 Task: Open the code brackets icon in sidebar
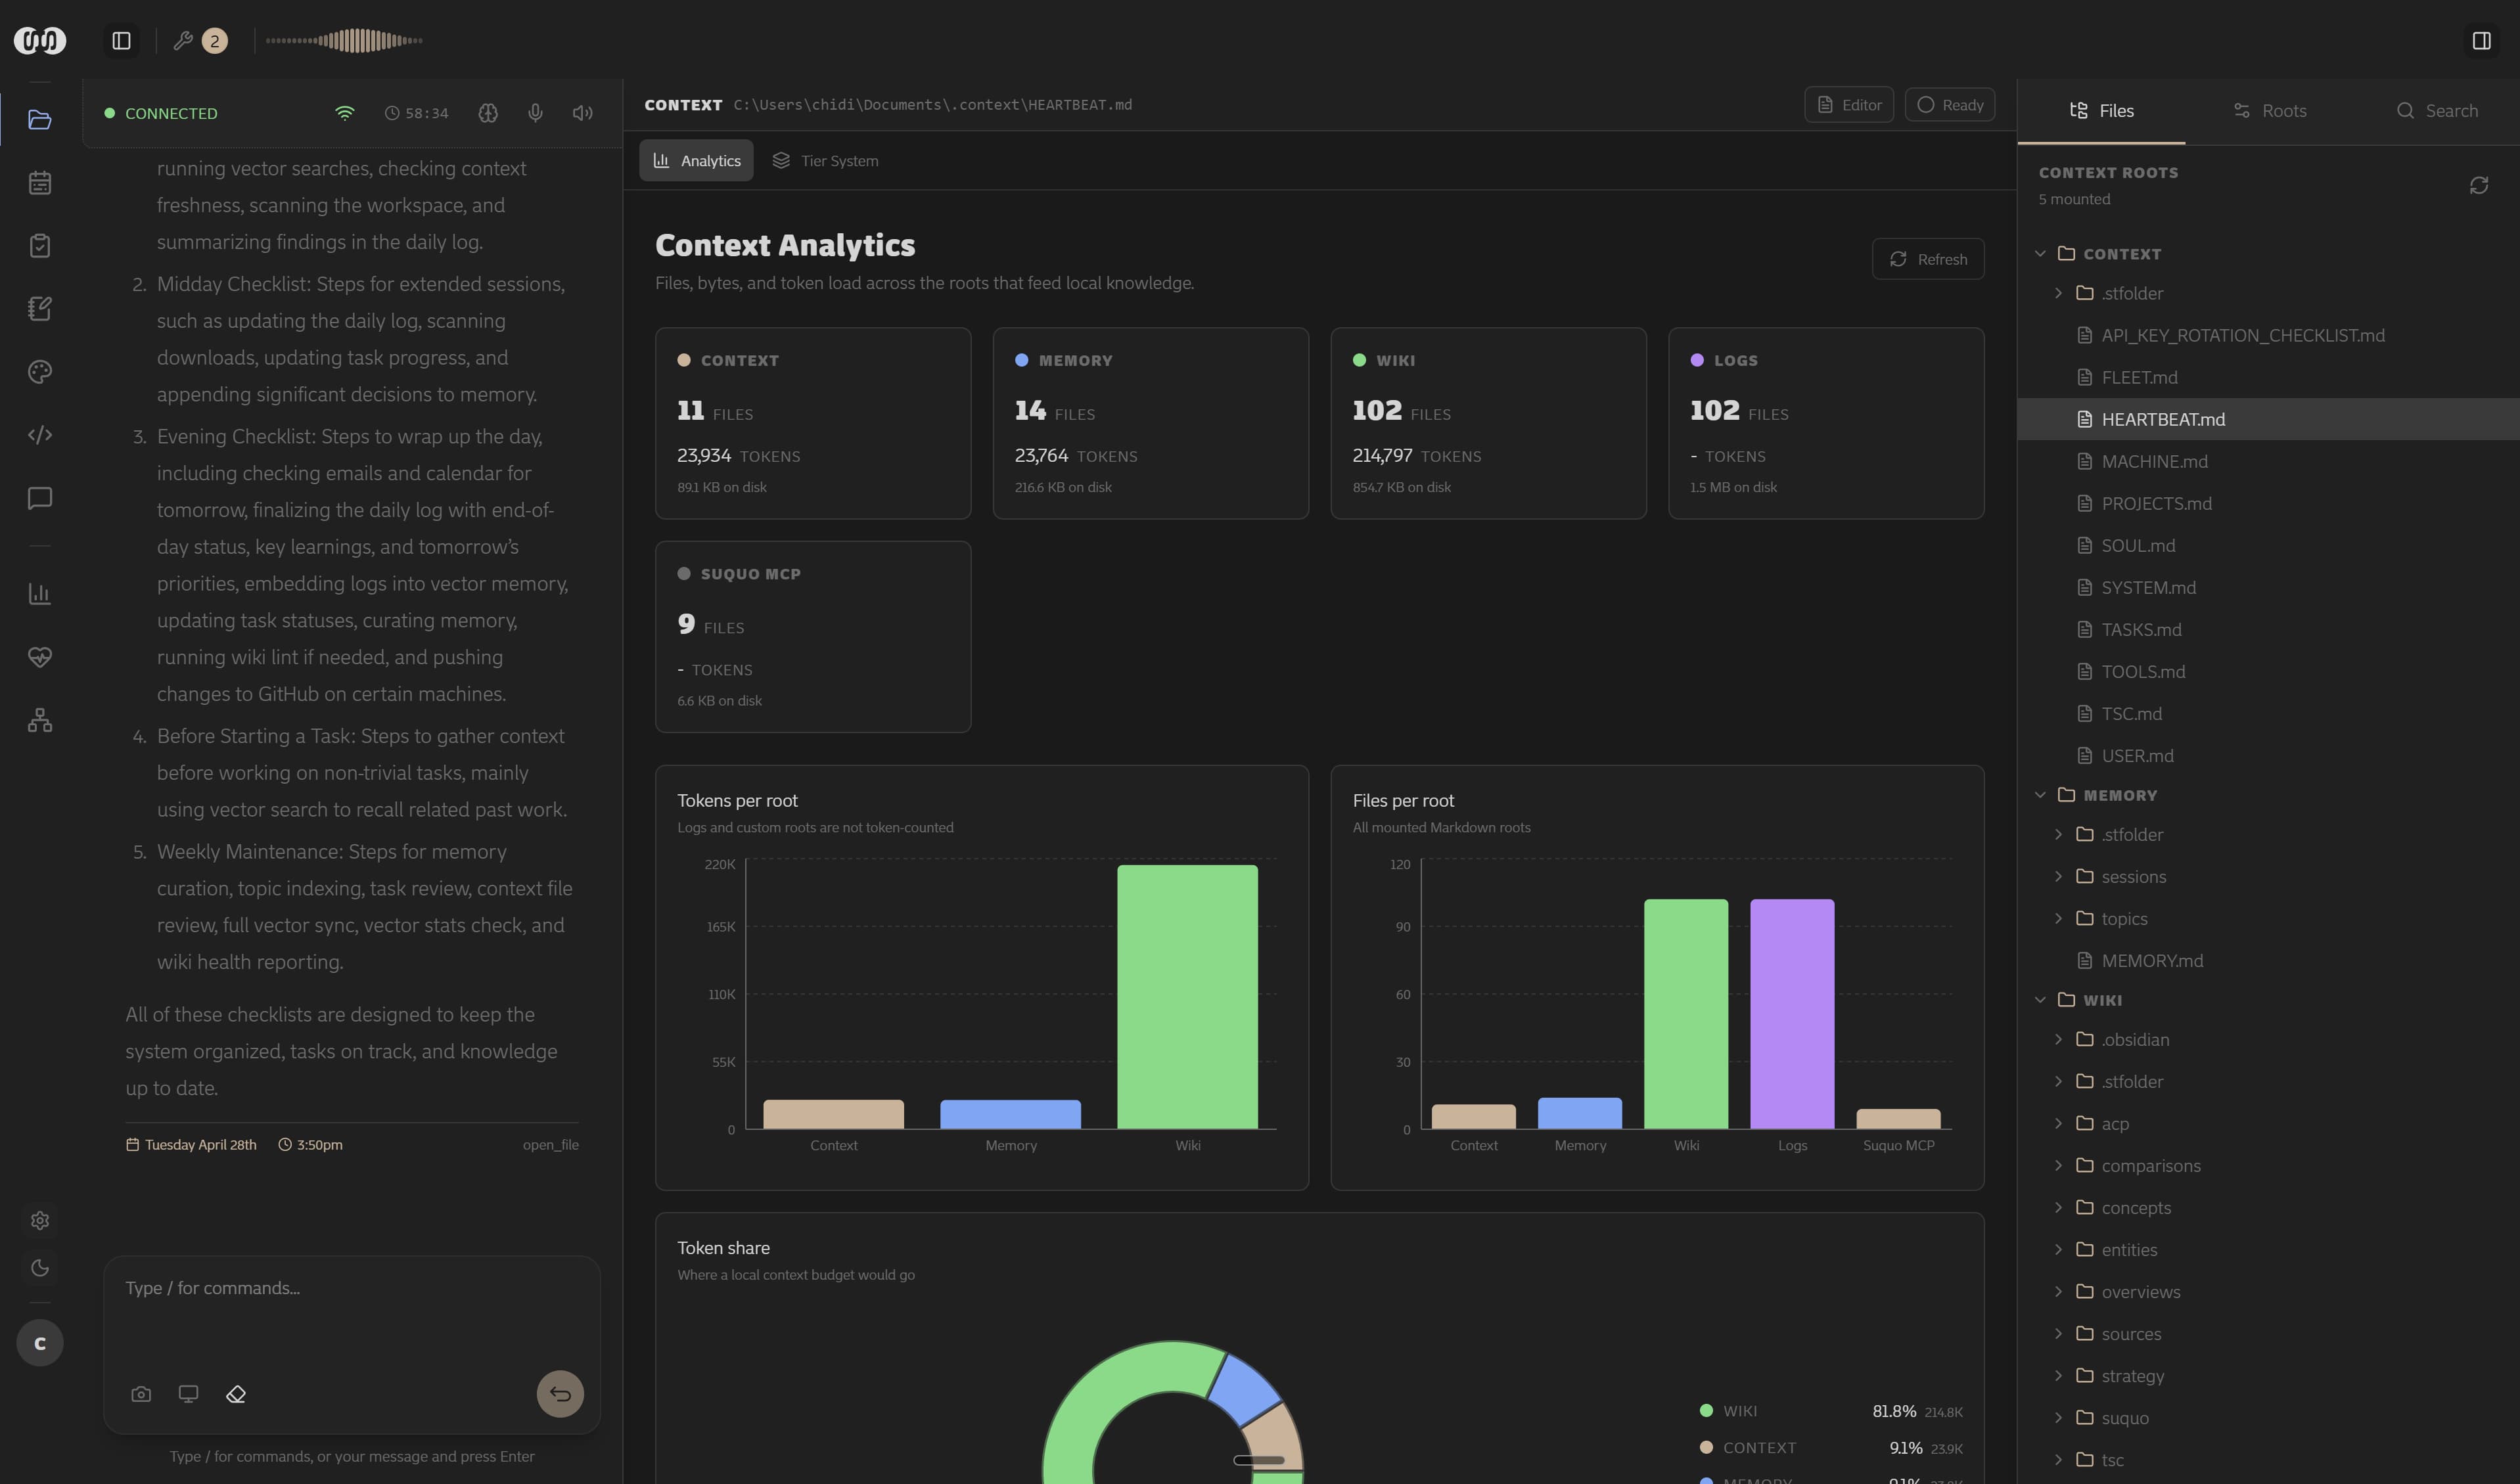40,435
